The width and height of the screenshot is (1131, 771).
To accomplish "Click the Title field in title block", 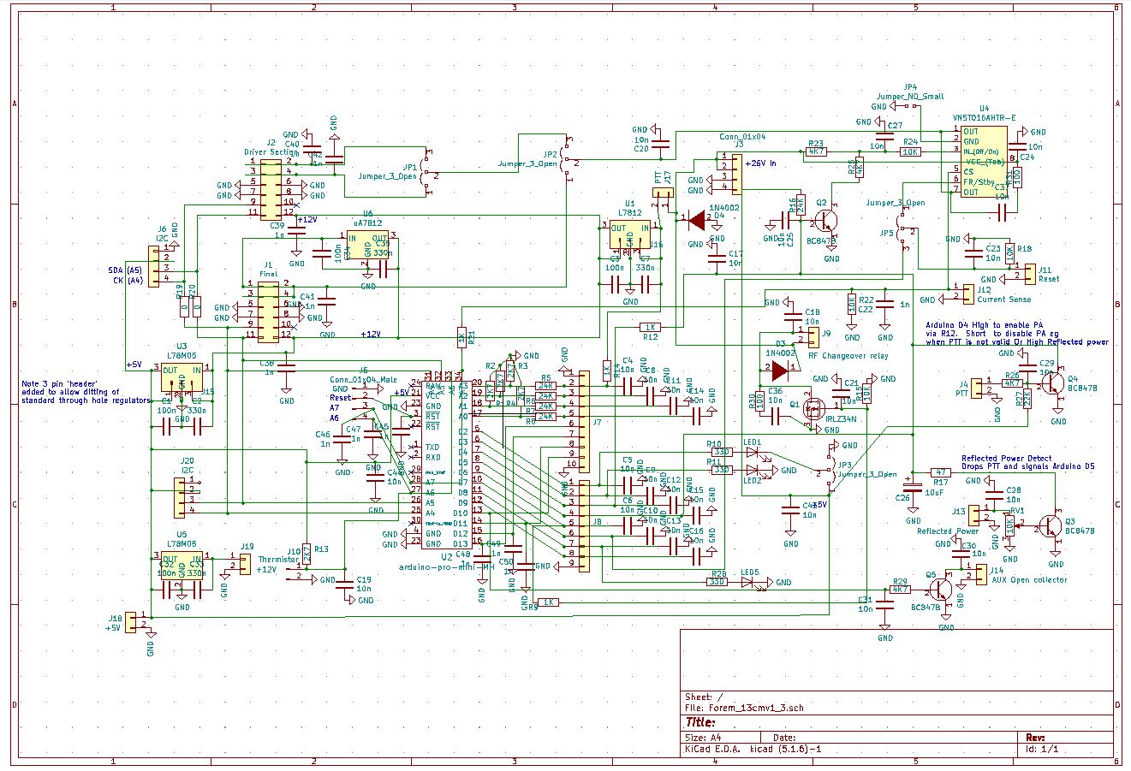I will click(x=700, y=722).
